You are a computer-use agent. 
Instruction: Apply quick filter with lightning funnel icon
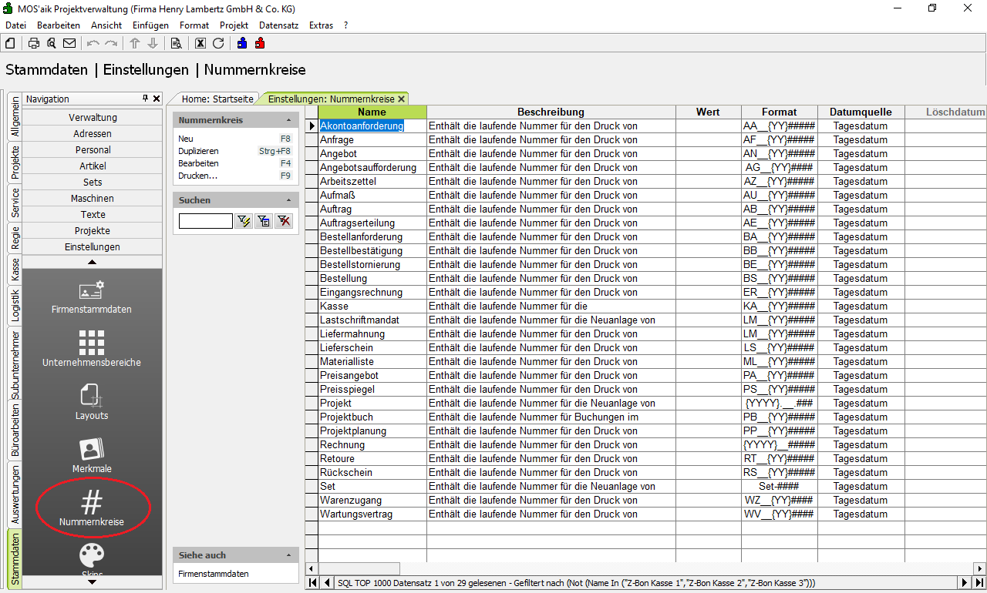tap(244, 221)
